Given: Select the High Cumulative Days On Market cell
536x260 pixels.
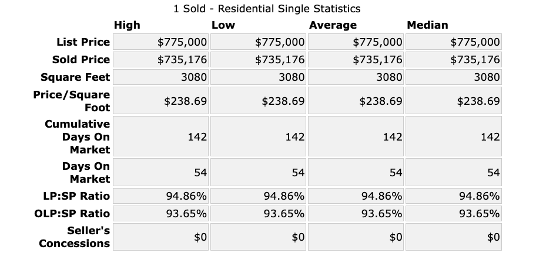Looking at the screenshot, I should [160, 136].
